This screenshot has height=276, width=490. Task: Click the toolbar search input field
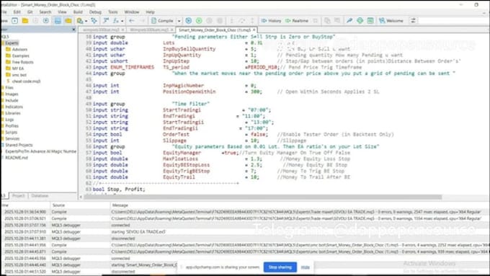point(453,21)
